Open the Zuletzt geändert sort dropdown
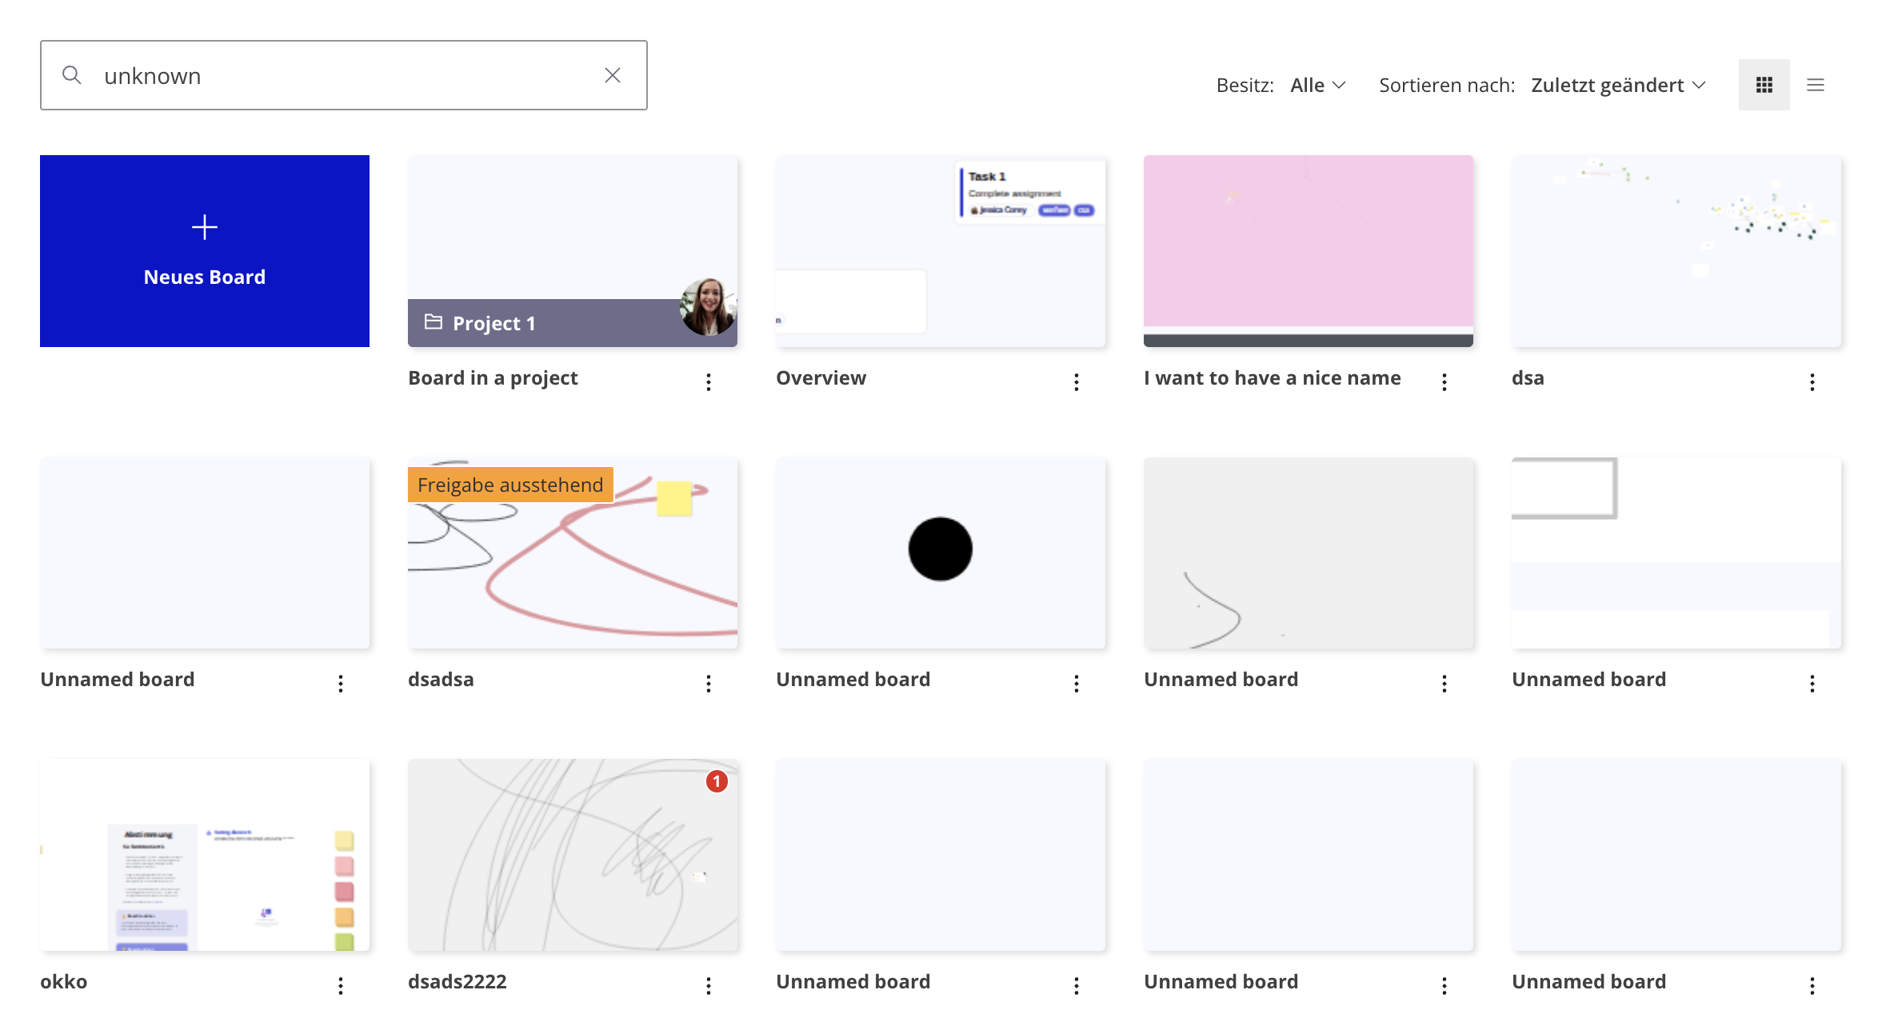Screen dimensions: 1878x1022 [x=1619, y=85]
